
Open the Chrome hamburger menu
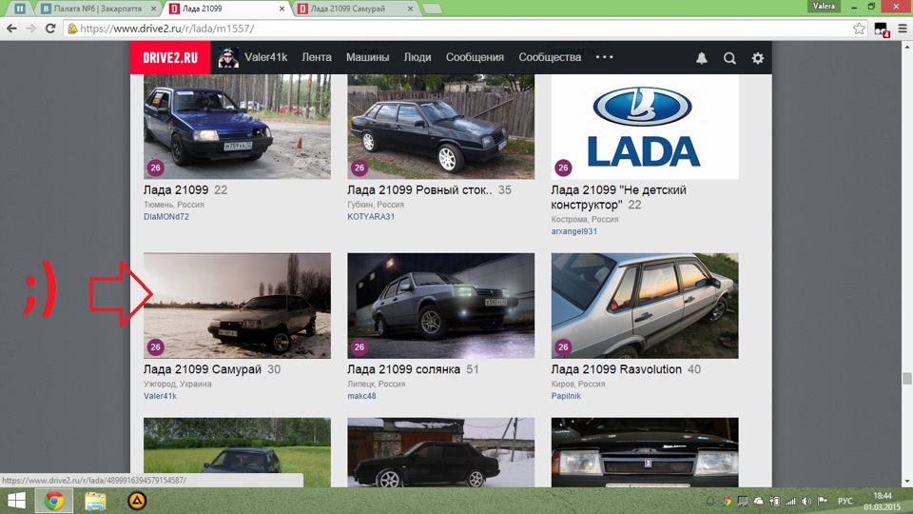point(902,28)
